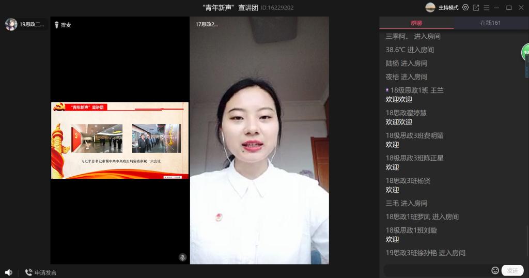Switch to the 在线161 tab
529x278 pixels.
490,23
